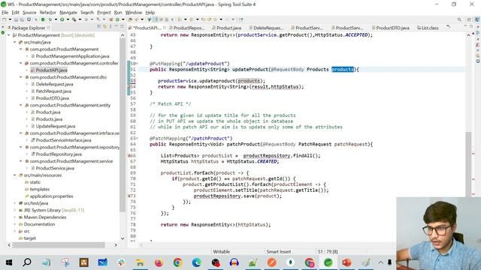Expand the src/test/java folder
481x270 pixels.
[x=15, y=203]
